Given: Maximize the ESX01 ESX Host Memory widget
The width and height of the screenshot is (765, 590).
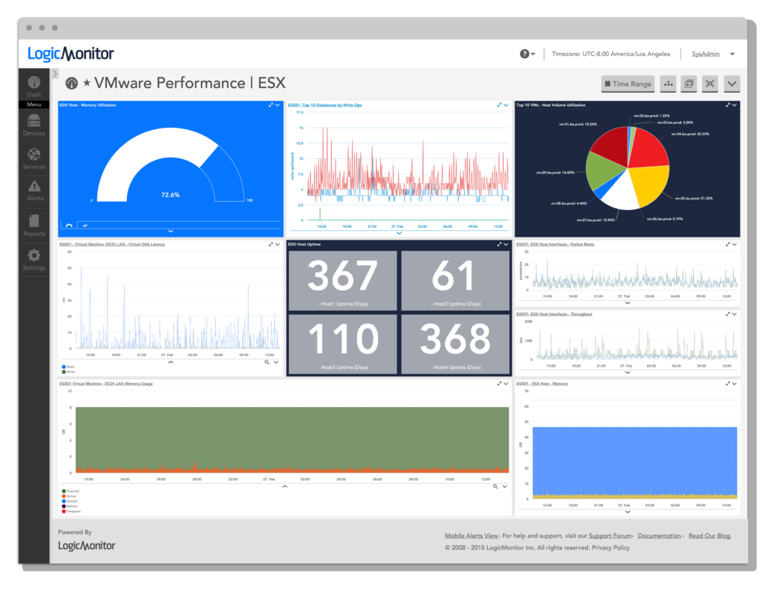Looking at the screenshot, I should click(728, 384).
